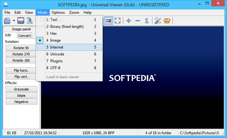Click the 4 of 18 in folder status
Image resolution: width=227 pixels, height=138 pixels.
point(158,133)
